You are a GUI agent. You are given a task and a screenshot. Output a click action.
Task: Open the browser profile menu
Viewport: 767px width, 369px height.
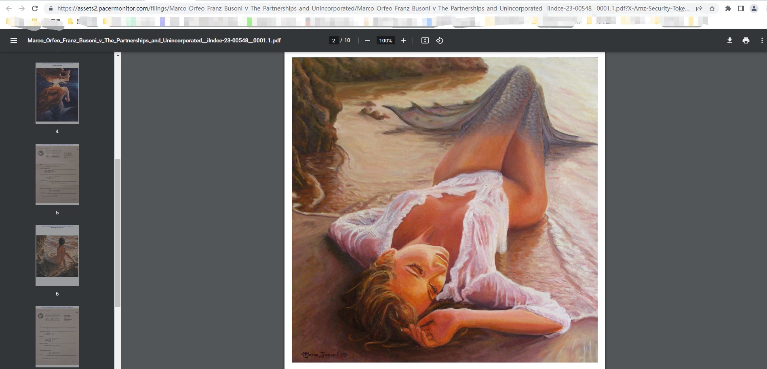(x=754, y=8)
